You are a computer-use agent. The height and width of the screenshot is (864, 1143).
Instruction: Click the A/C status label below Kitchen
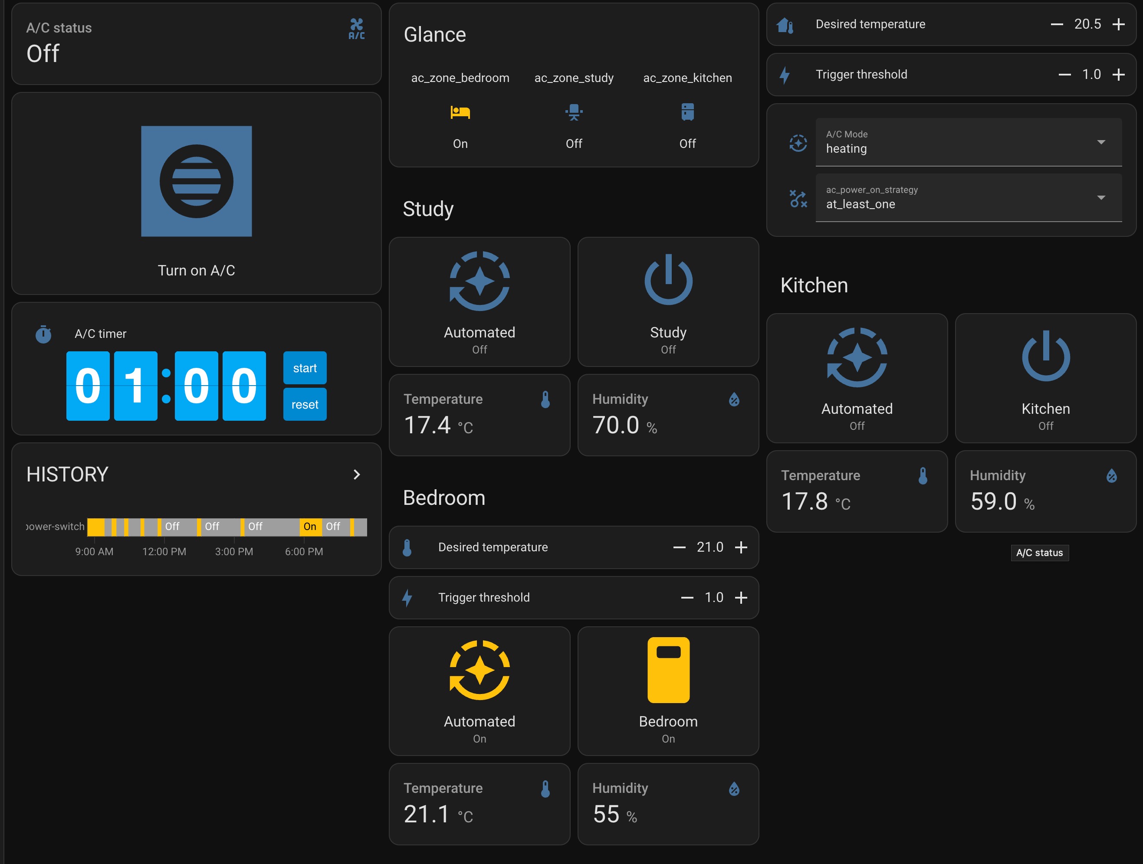(x=1040, y=553)
